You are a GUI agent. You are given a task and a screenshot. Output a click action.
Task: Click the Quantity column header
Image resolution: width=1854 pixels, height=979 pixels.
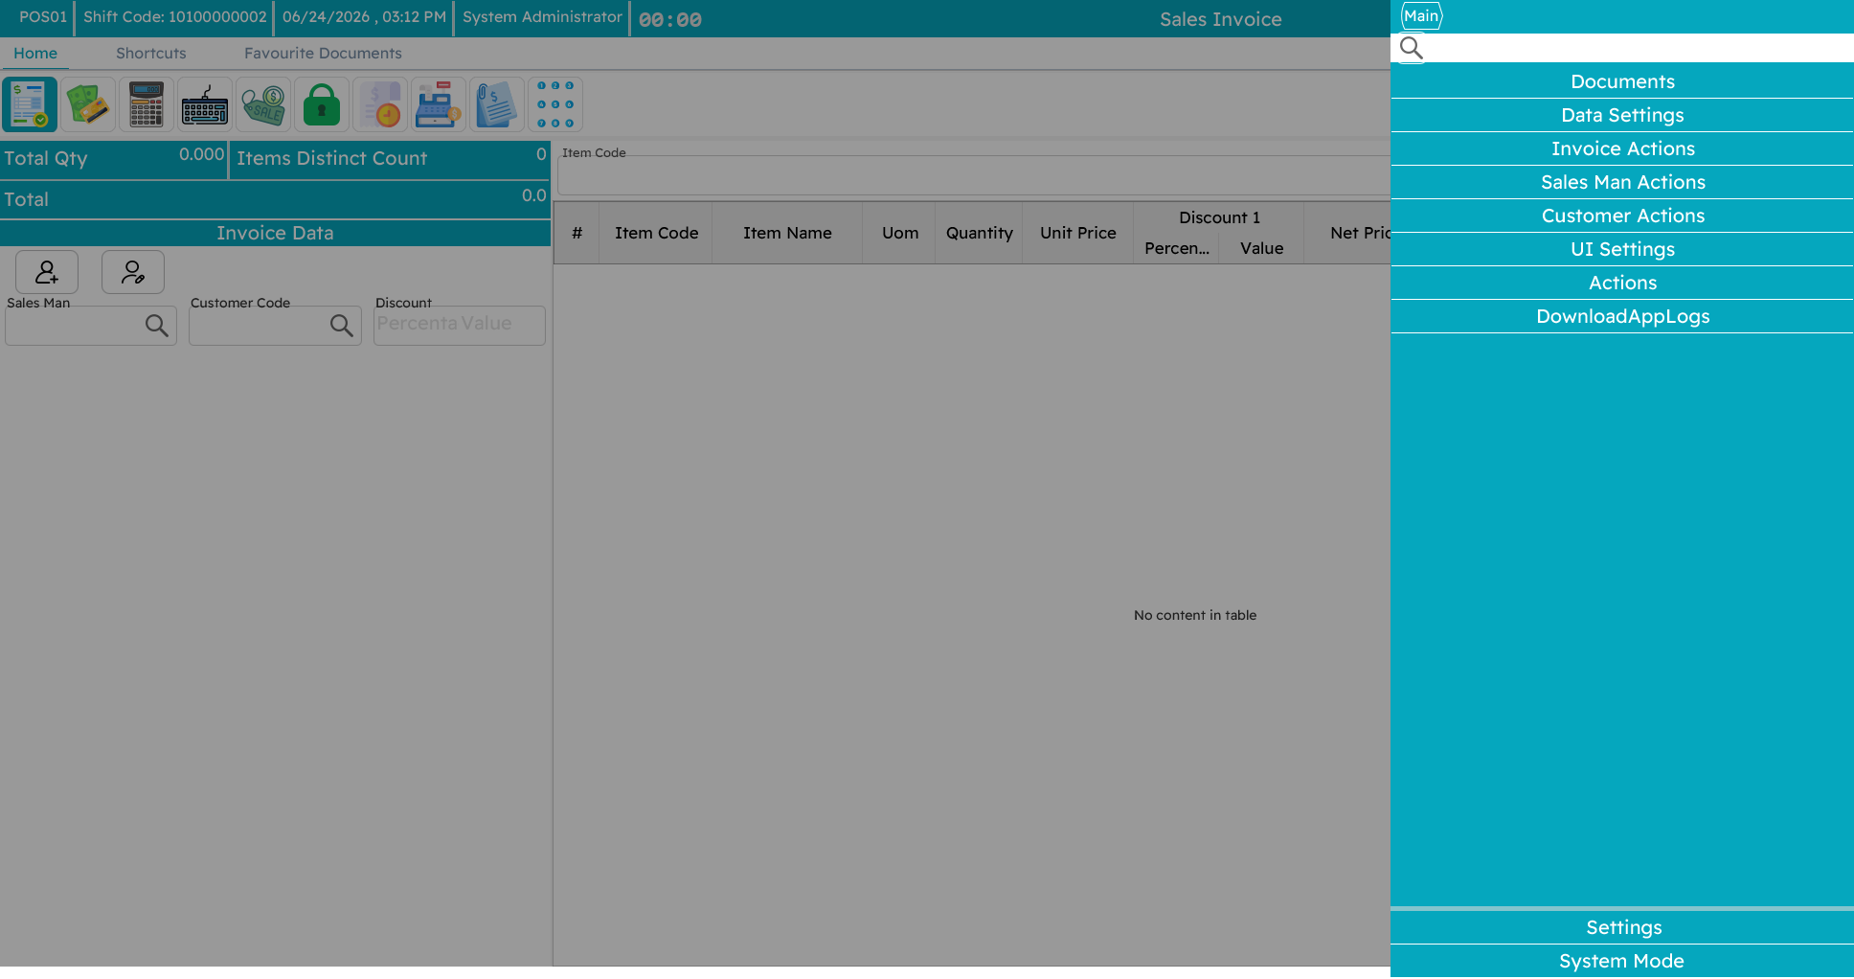click(979, 233)
